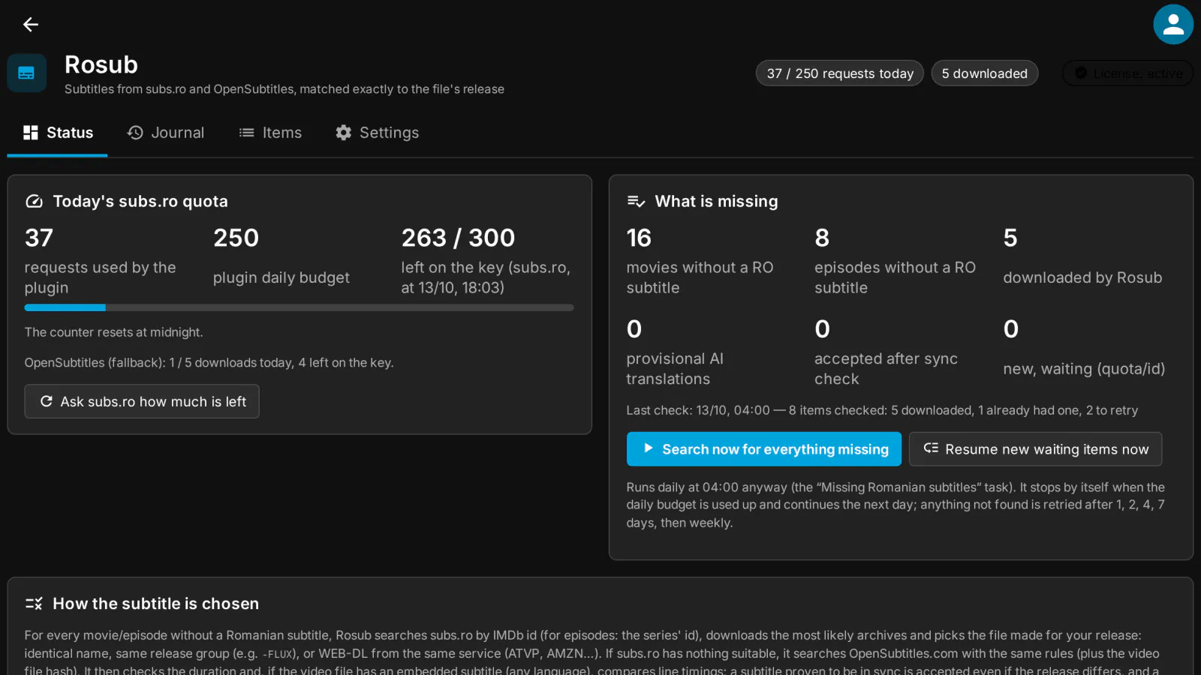Click the 5 downloaded chip
Image resolution: width=1201 pixels, height=675 pixels.
[x=985, y=73]
